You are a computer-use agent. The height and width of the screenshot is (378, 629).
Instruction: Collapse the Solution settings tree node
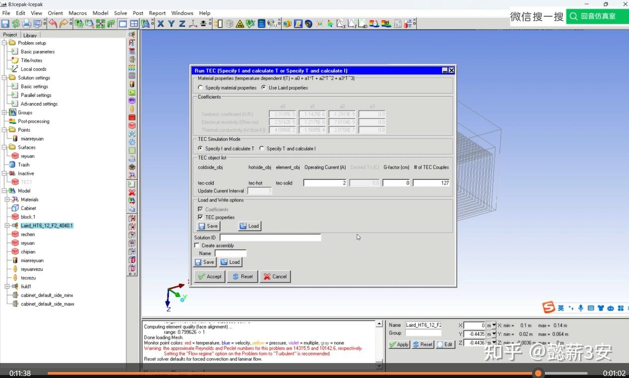(x=4, y=77)
